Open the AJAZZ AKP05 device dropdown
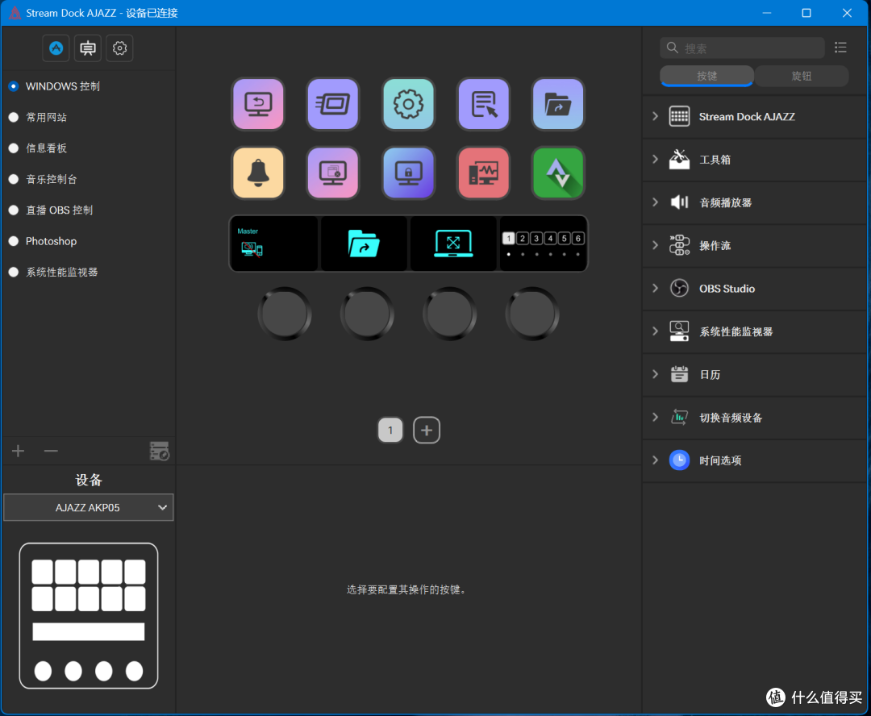The width and height of the screenshot is (871, 716). (89, 508)
